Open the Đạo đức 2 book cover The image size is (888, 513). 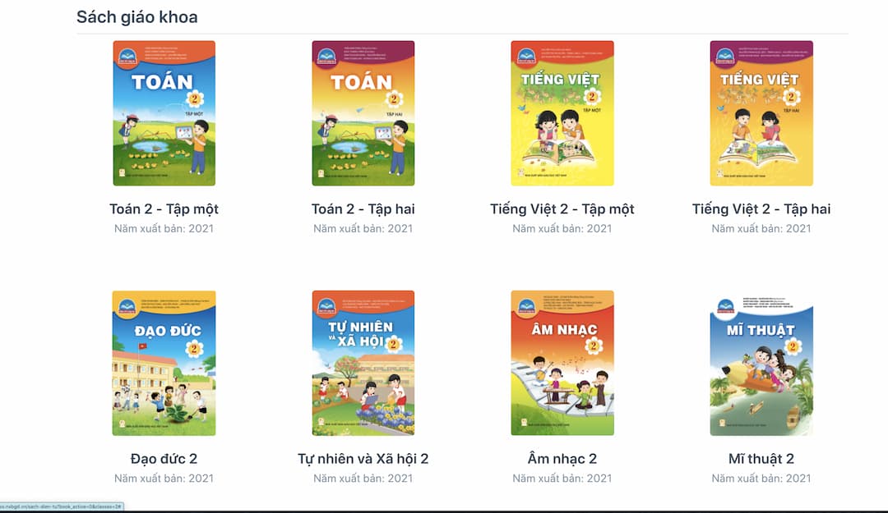(x=164, y=363)
